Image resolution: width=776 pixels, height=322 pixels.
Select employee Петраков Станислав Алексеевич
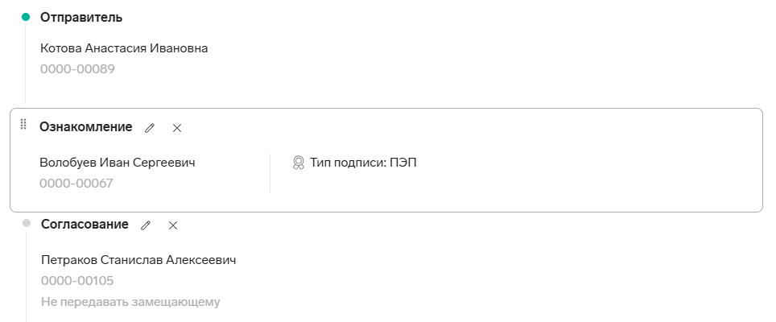138,260
